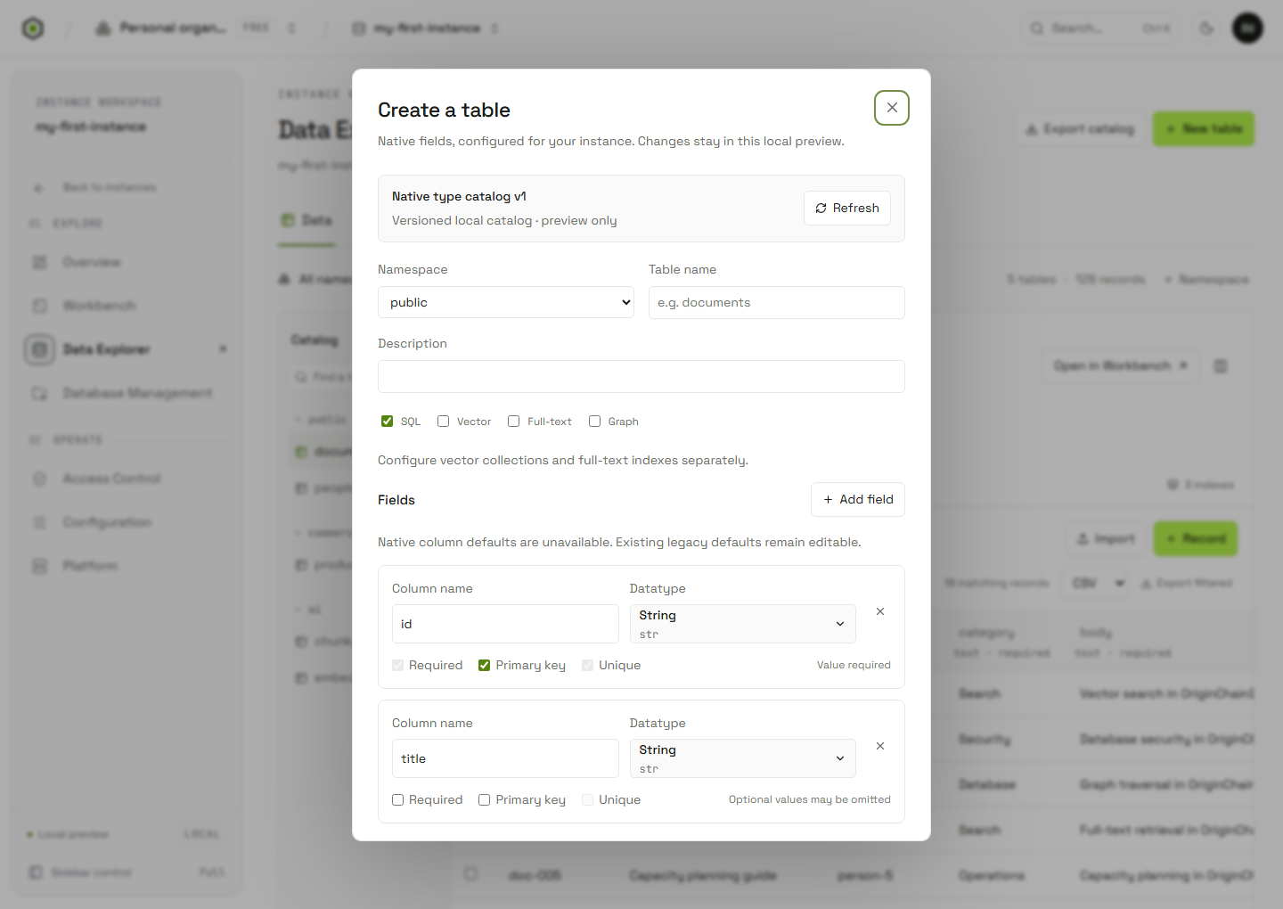Viewport: 1283px width, 909px height.
Task: Edit the id column name field
Action: coord(505,624)
